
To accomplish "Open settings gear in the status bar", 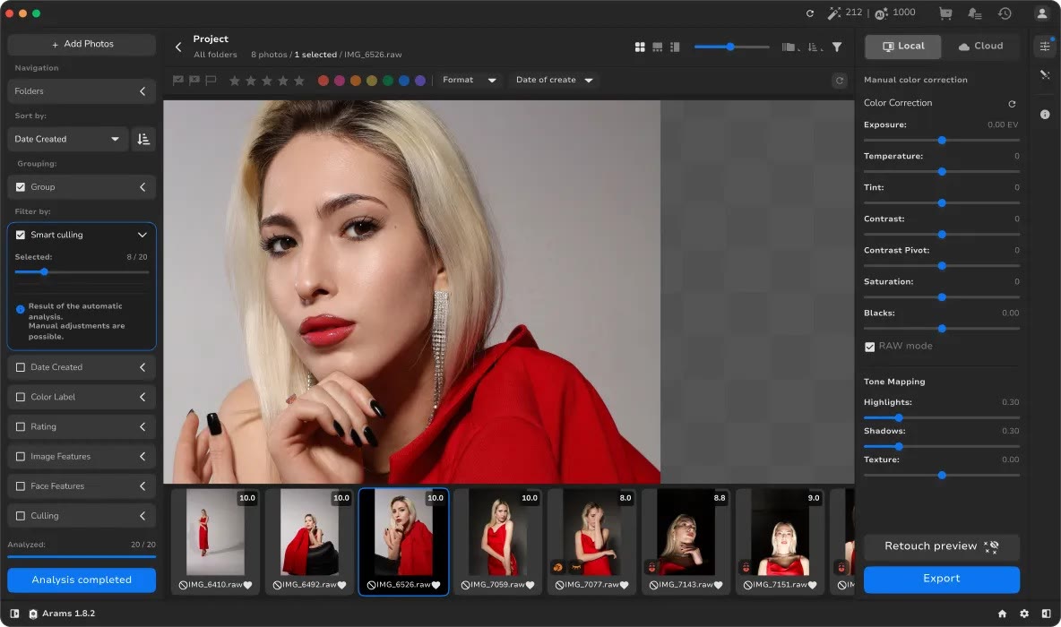I will coord(1024,614).
